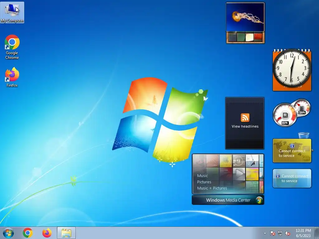This screenshot has height=239, width=319.
Task: Select Music in Media Center gadget
Action: coord(202,176)
